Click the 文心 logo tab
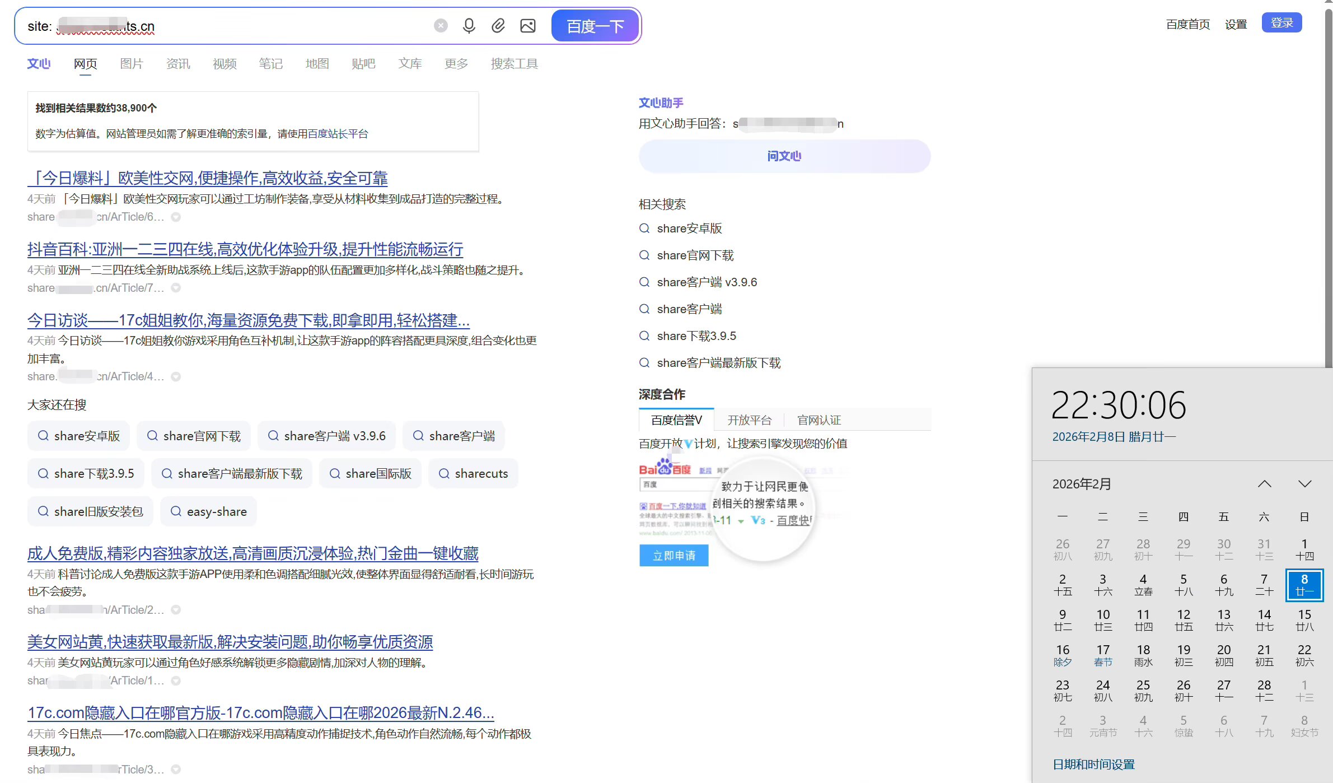This screenshot has width=1333, height=783. pos(39,64)
